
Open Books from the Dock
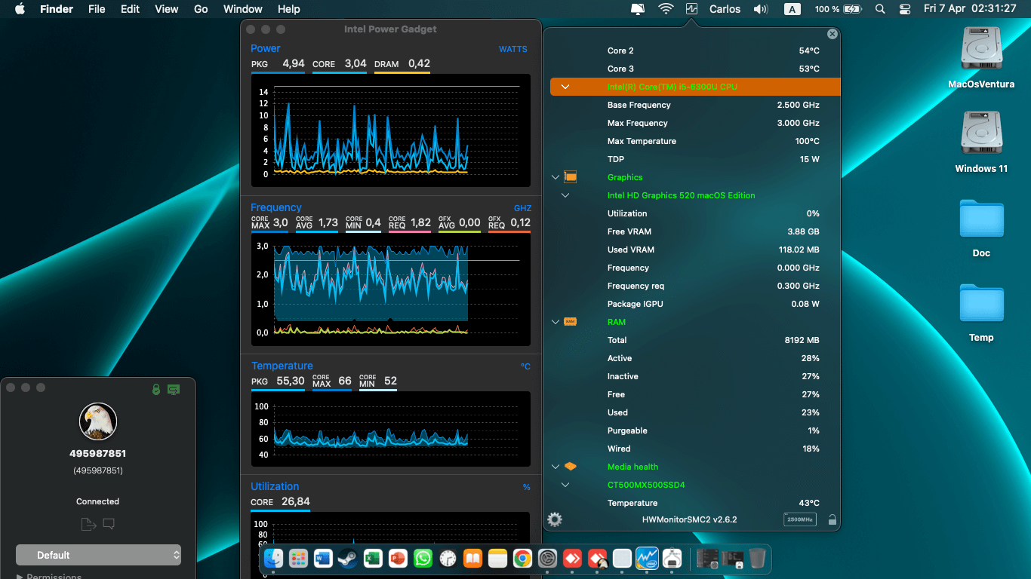pos(472,558)
